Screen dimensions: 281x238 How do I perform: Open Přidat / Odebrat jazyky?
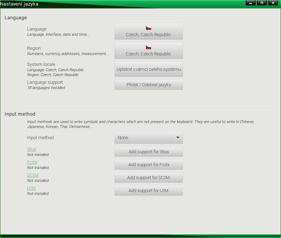149,84
